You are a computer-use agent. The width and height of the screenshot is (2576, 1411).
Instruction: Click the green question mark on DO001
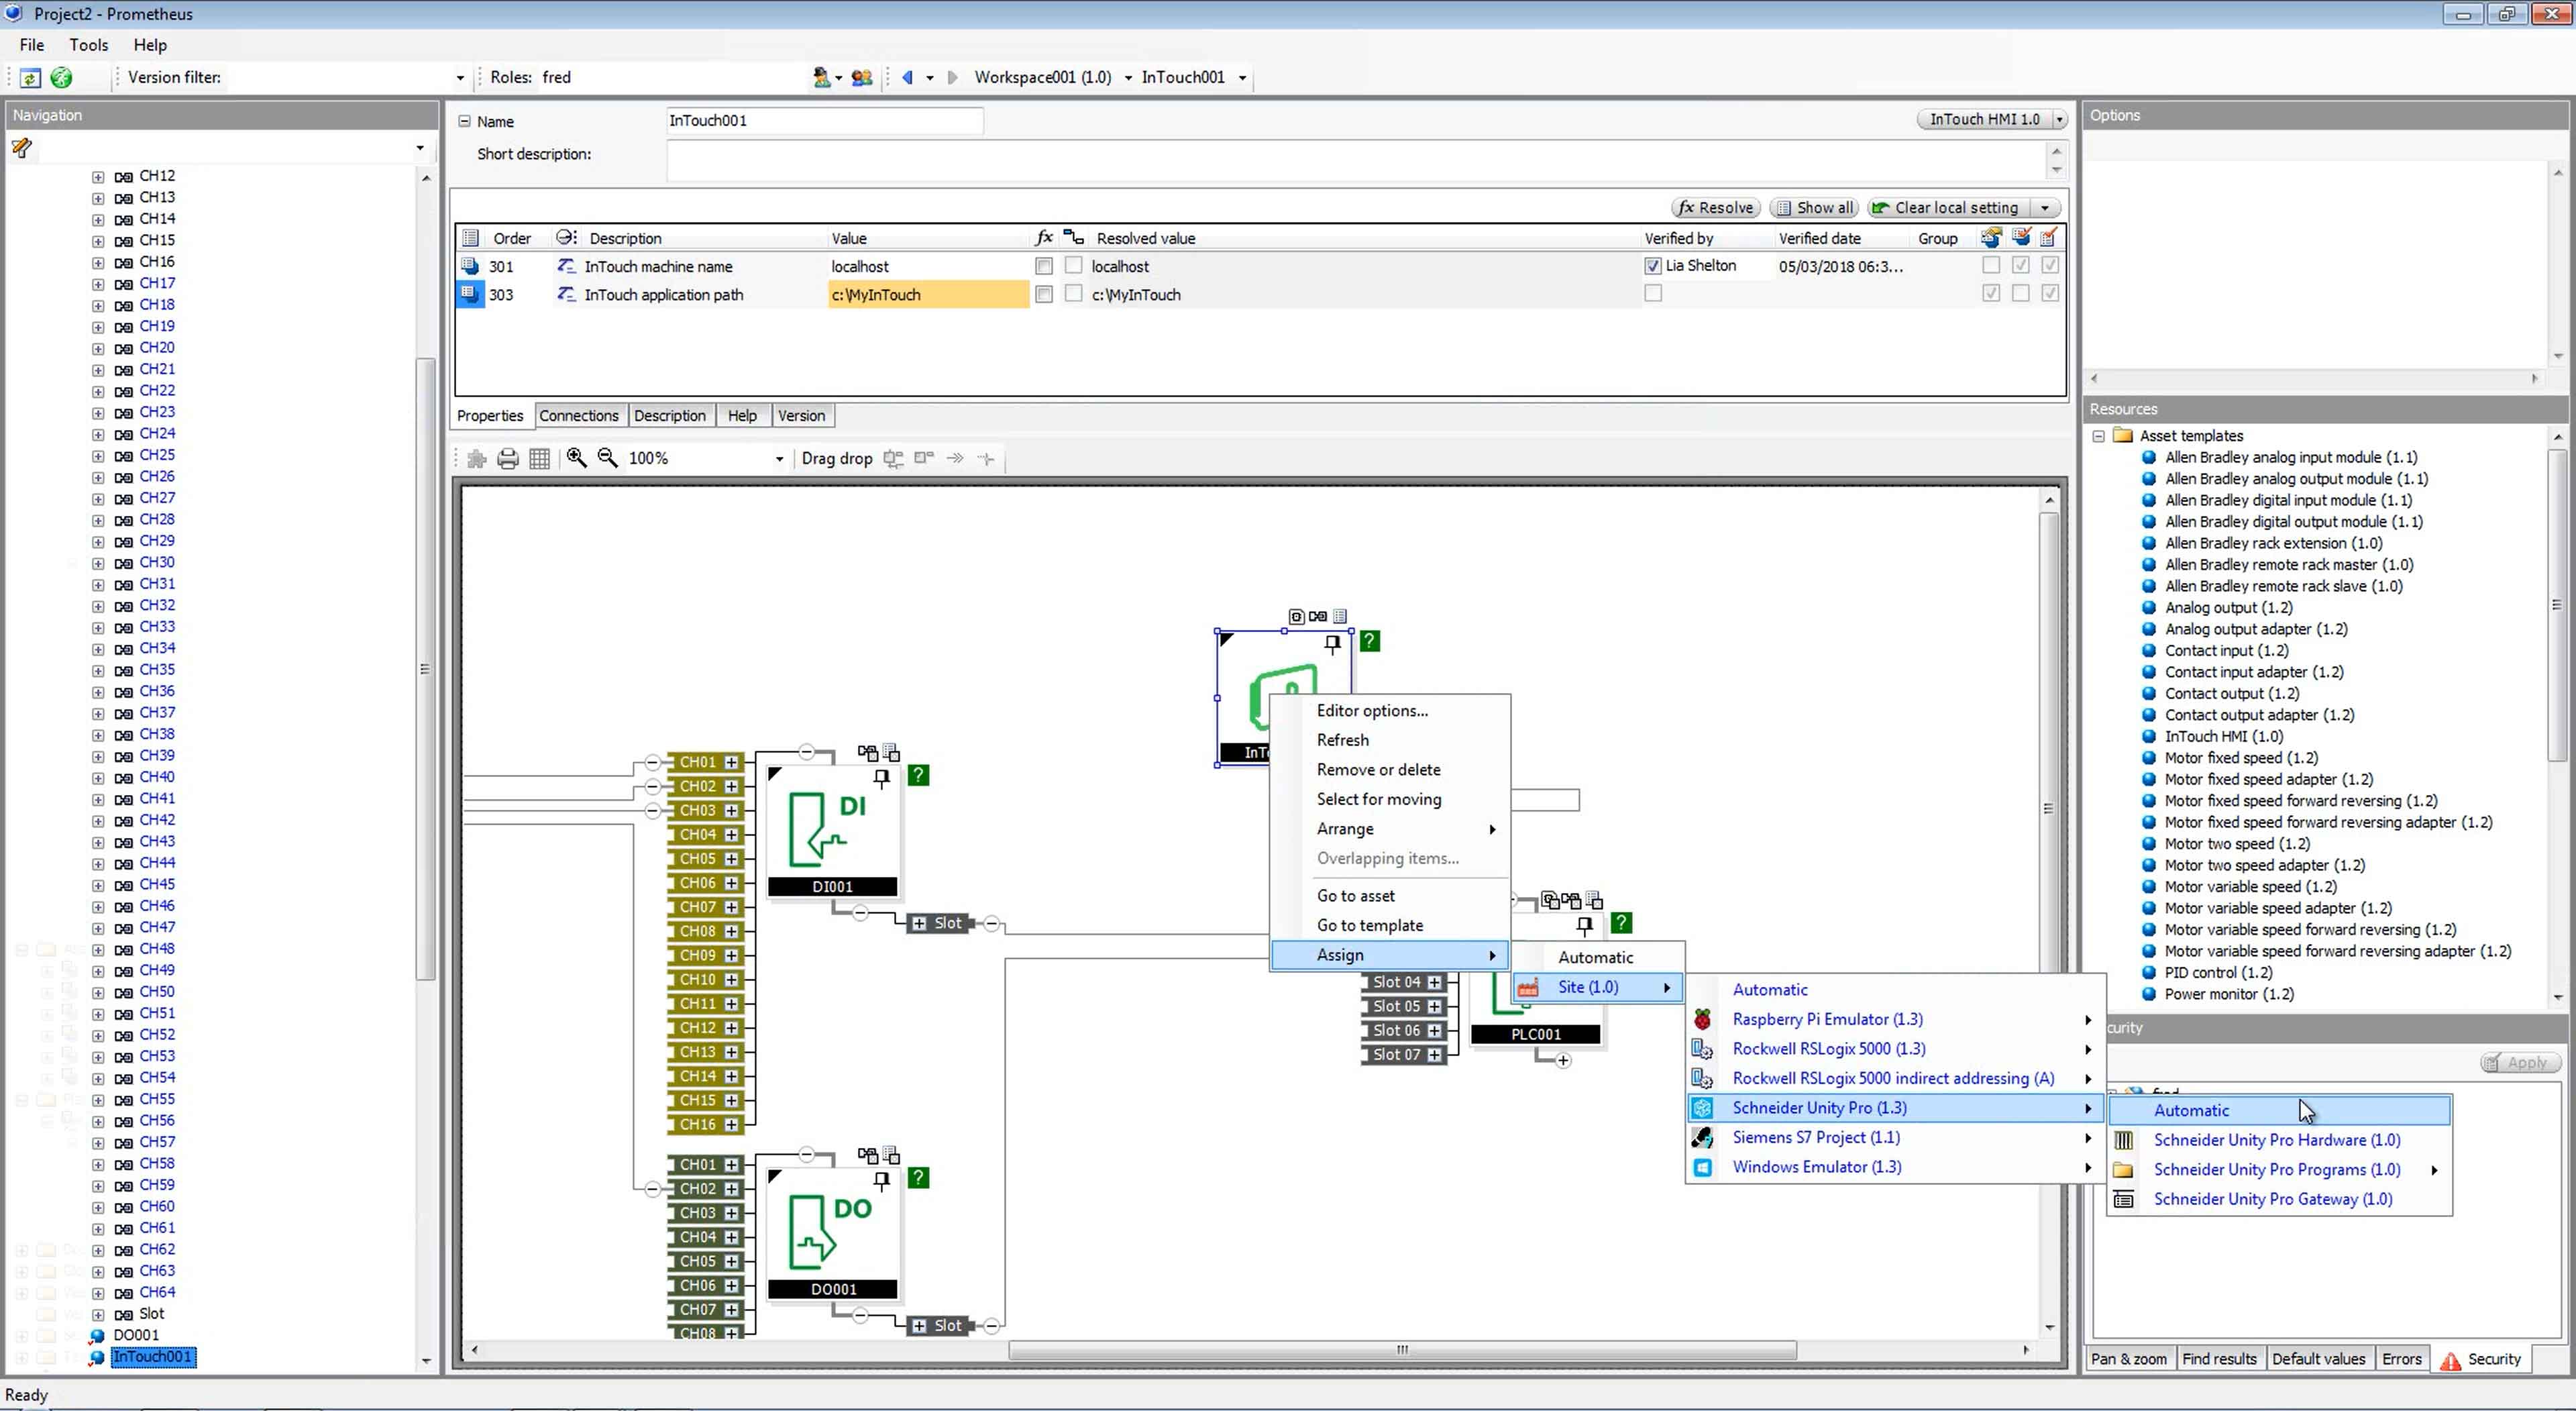[918, 1178]
